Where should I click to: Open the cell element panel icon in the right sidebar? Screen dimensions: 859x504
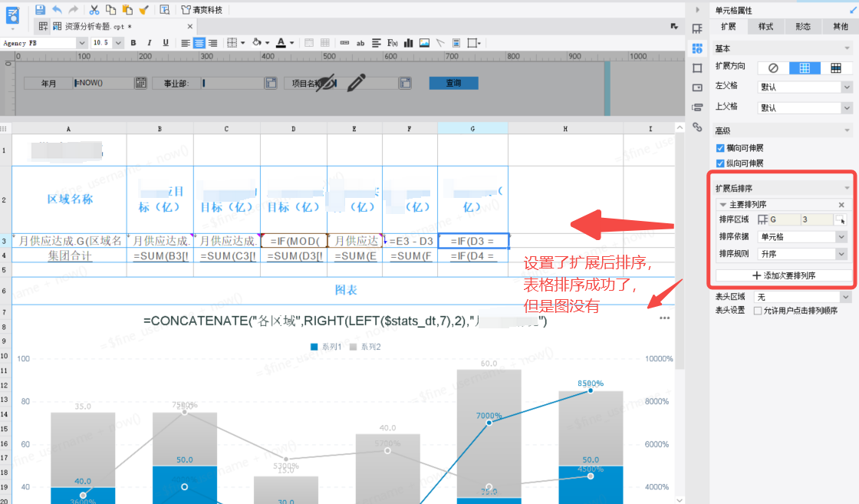click(697, 29)
